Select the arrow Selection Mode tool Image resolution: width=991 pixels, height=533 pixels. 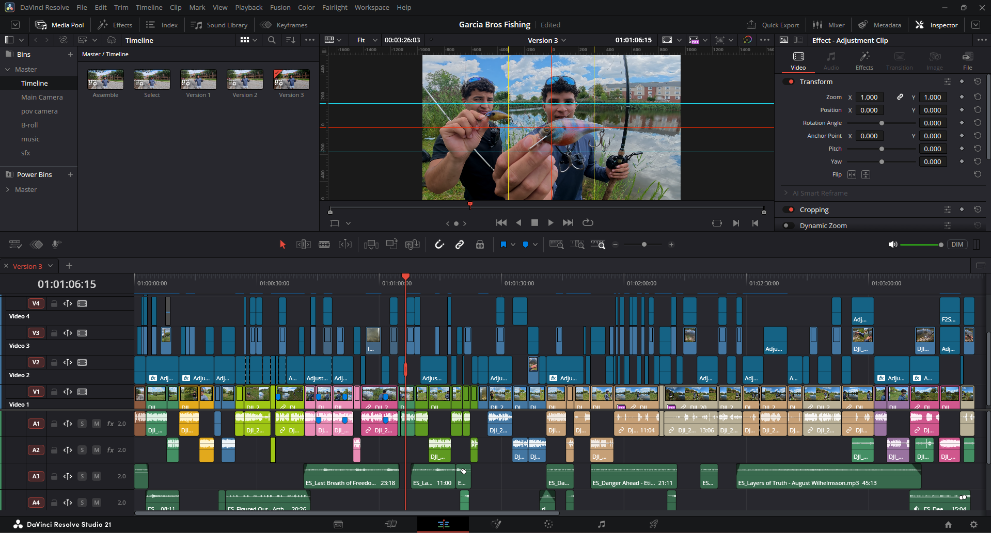[x=282, y=245]
